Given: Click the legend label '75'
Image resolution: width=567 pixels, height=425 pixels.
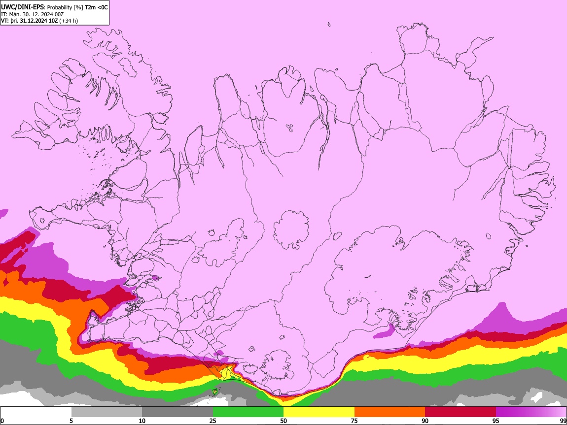Looking at the screenshot, I should 354,421.
